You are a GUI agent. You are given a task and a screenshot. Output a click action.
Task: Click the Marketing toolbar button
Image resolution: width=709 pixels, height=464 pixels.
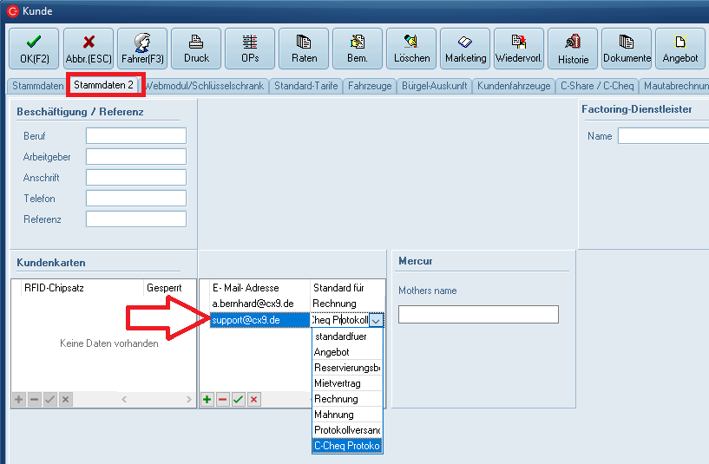(465, 49)
